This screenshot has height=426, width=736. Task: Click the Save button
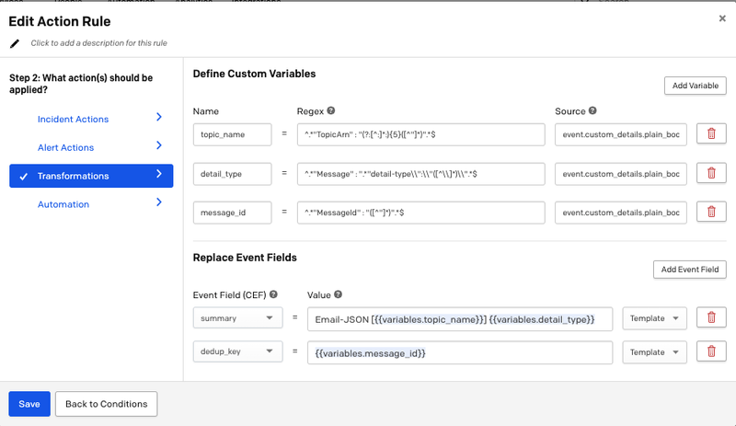(x=29, y=404)
